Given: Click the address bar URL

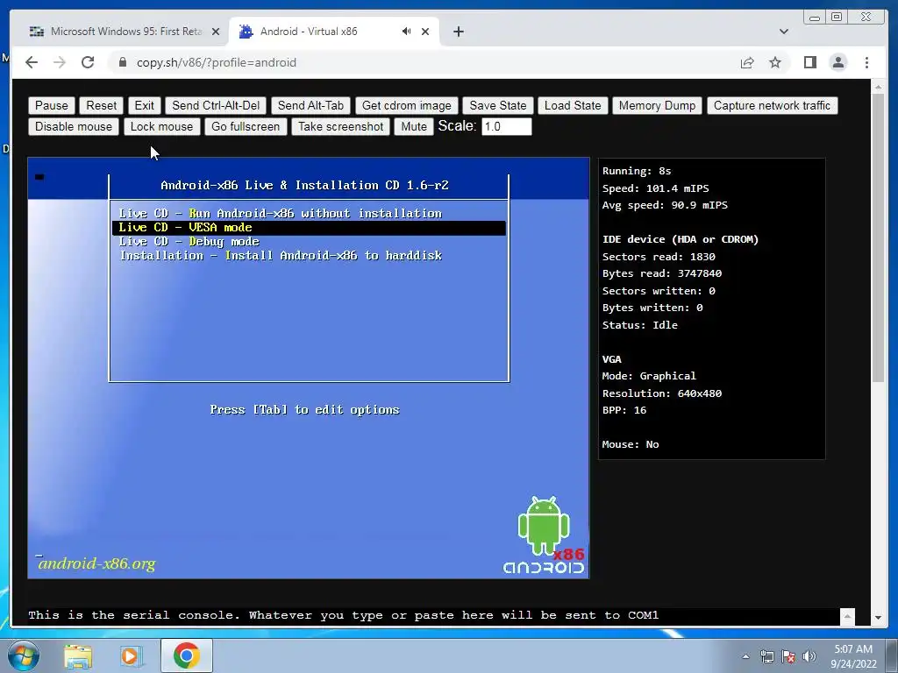Looking at the screenshot, I should tap(217, 62).
